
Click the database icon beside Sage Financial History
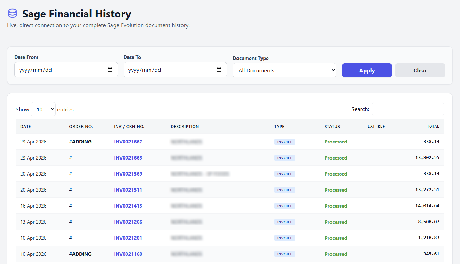[13, 14]
